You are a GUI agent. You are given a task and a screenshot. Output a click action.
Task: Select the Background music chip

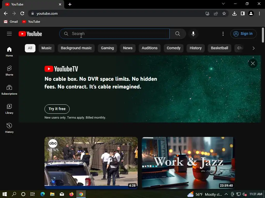click(76, 48)
